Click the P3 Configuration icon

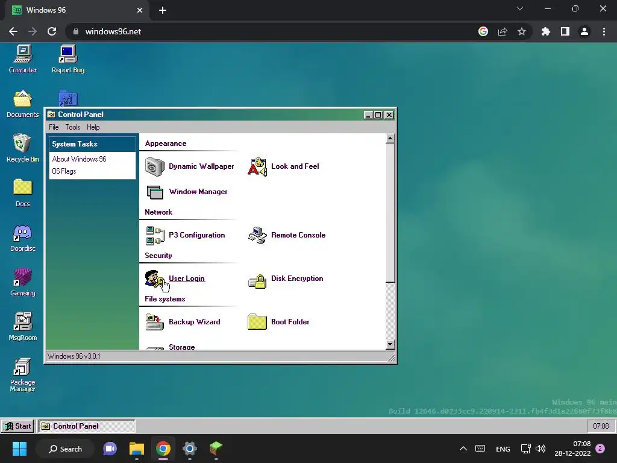click(x=155, y=236)
